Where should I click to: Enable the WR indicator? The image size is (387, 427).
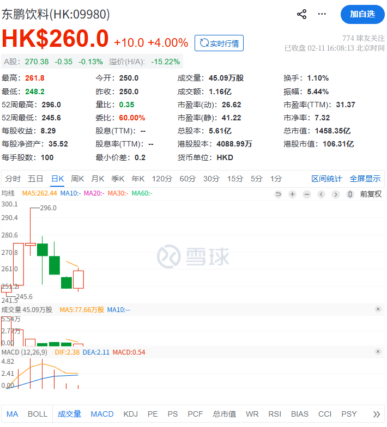252,414
